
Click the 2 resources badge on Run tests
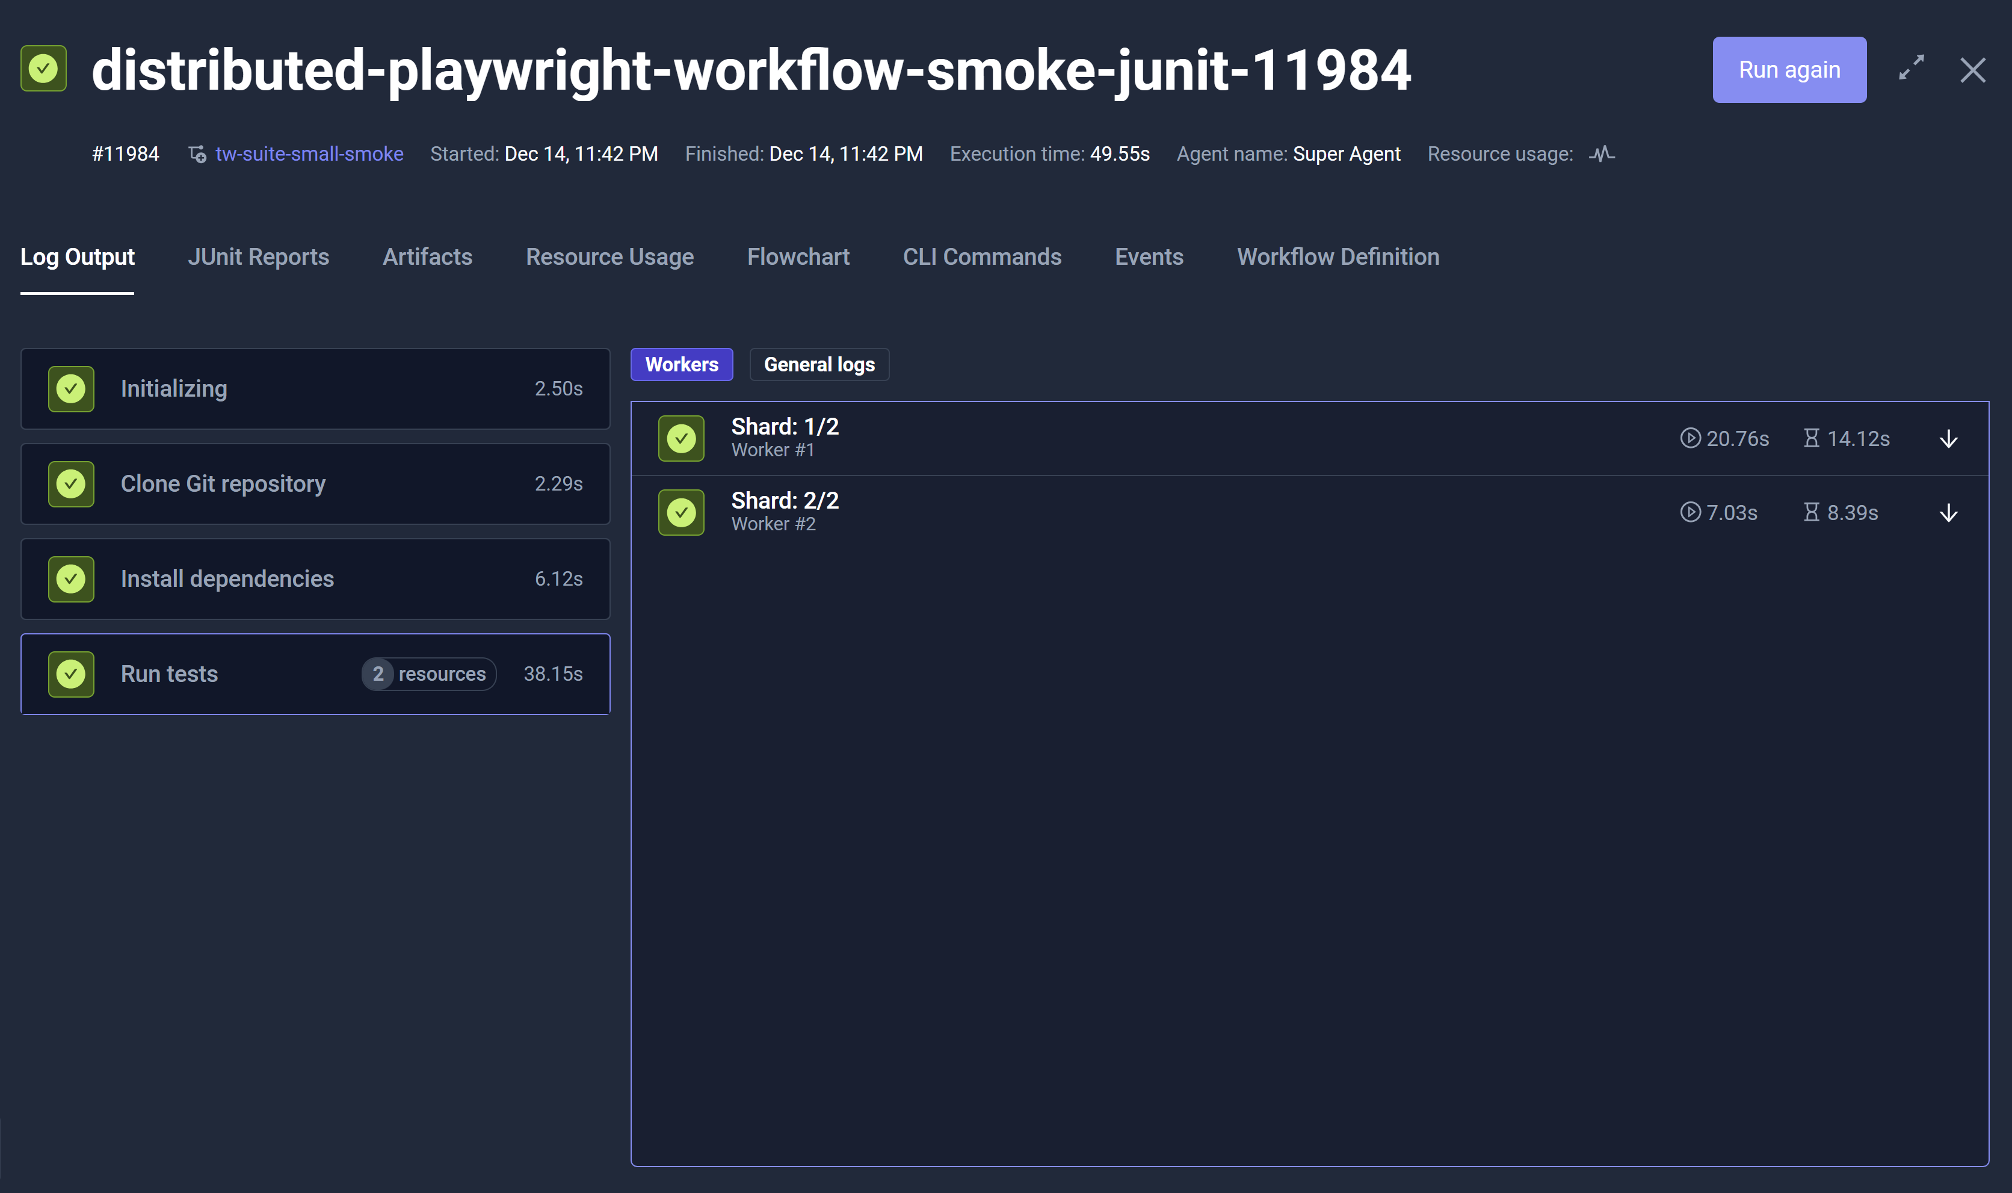427,674
